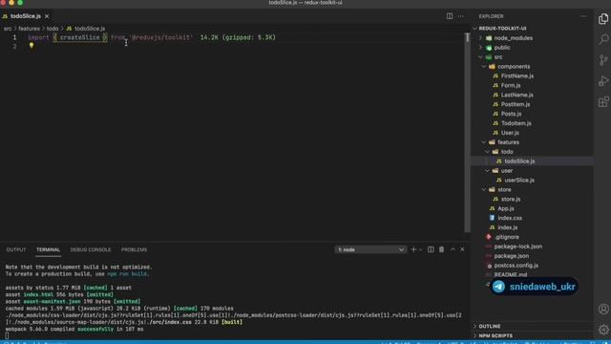Collapse the store folder
Viewport: 611px width, 344px height.
533,189
